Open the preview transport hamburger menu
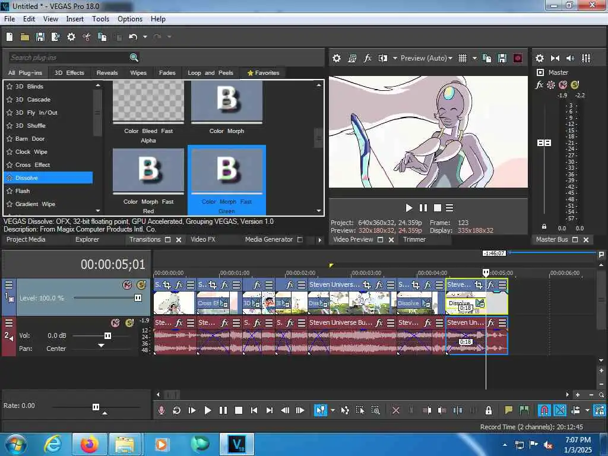The width and height of the screenshot is (608, 456). (449, 208)
